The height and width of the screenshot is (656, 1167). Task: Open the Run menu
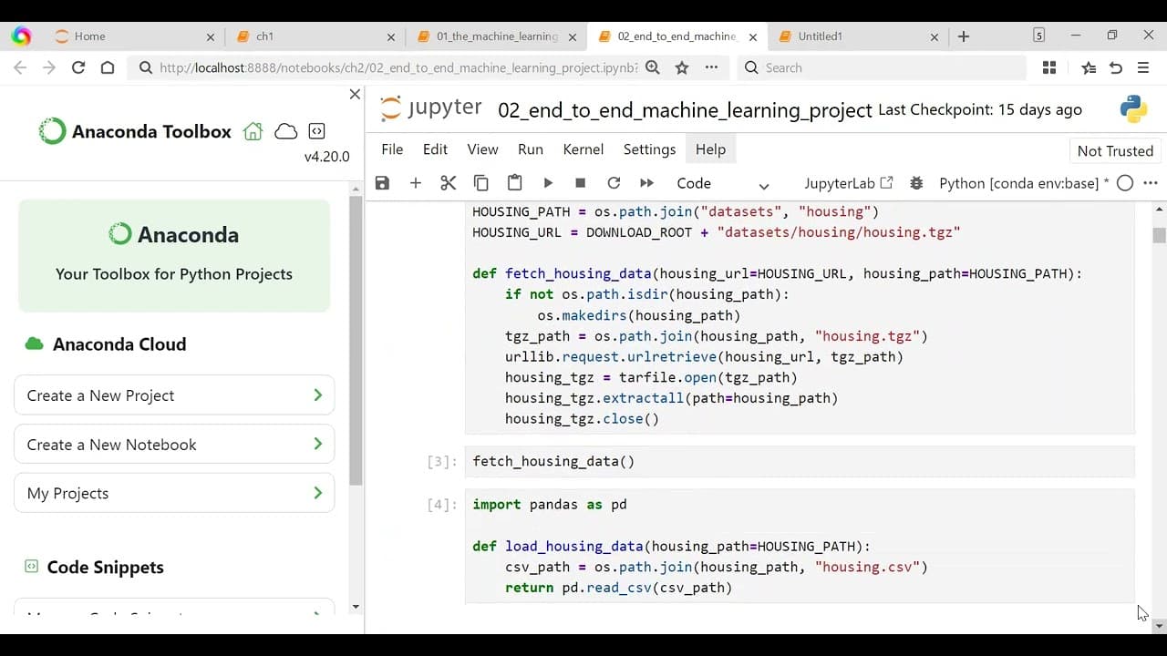coord(531,149)
